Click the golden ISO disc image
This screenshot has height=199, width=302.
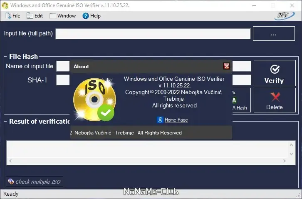[94, 99]
